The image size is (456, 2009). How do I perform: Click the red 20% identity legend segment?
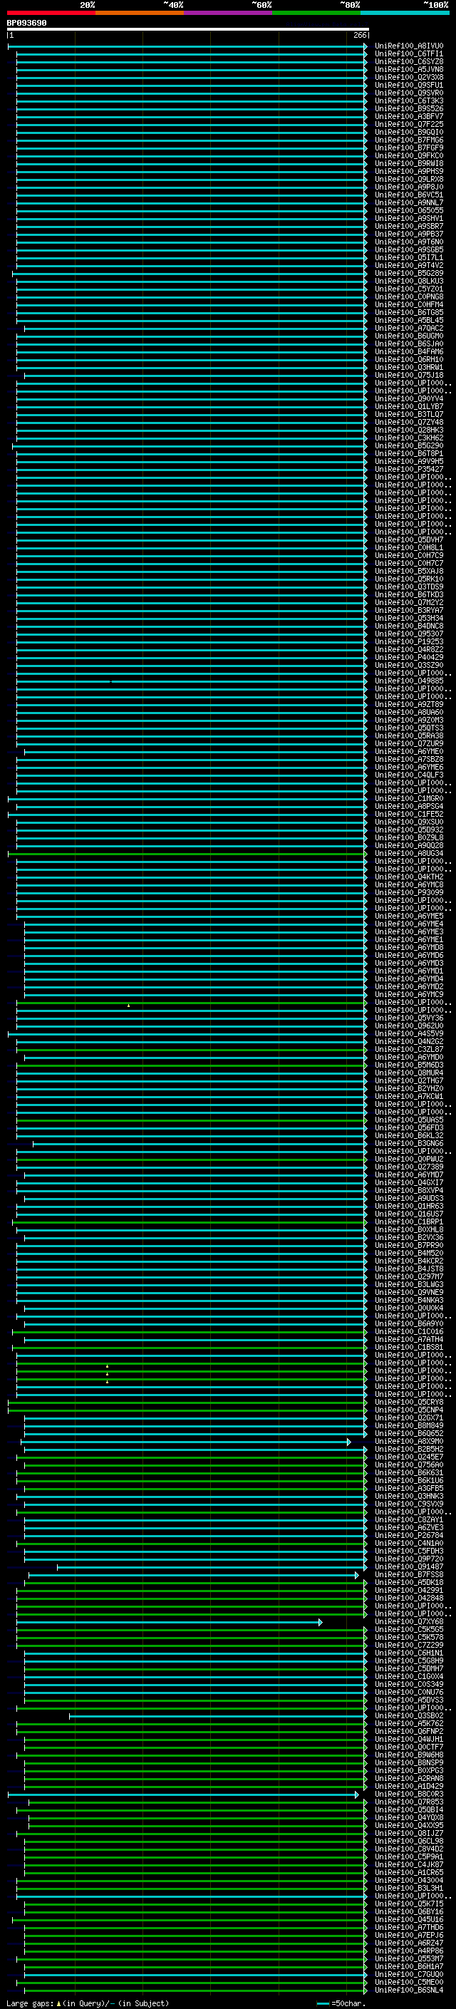51,13
